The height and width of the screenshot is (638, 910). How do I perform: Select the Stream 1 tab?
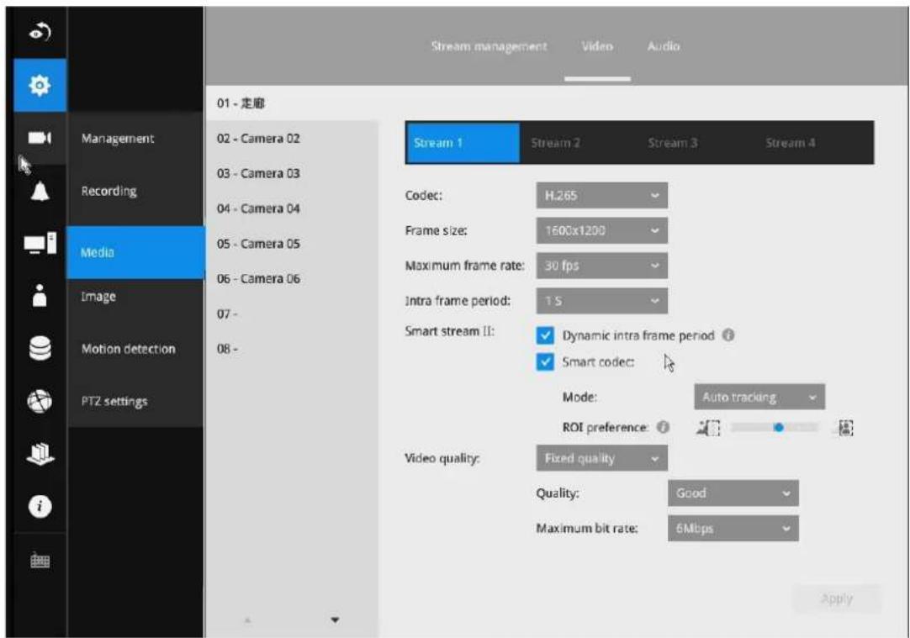click(x=463, y=143)
